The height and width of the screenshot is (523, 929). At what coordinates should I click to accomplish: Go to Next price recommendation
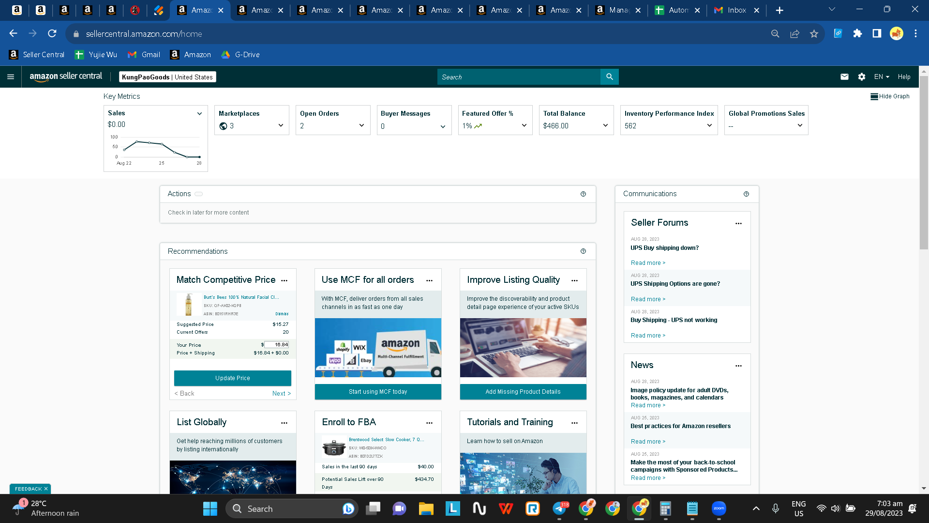point(282,394)
